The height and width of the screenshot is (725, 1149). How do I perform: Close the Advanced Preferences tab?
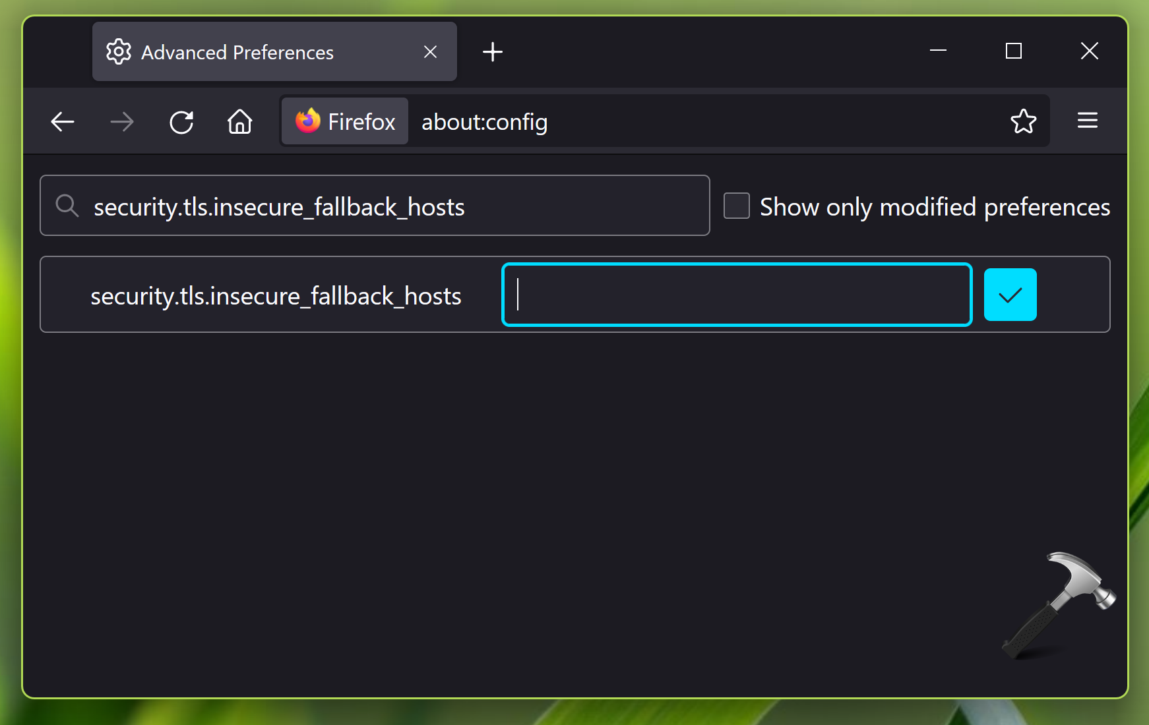[430, 52]
